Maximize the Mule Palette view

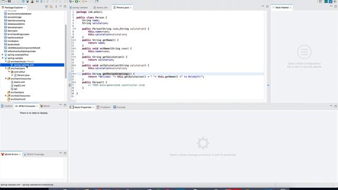tap(335, 7)
